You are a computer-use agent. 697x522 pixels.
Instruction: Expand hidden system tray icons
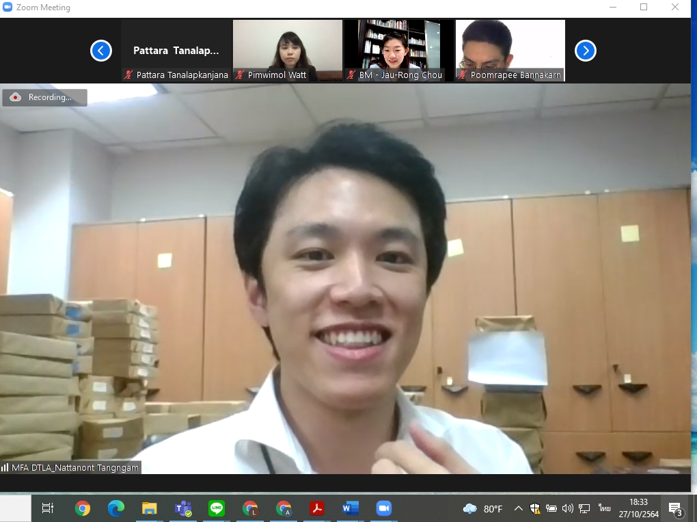[x=518, y=508]
